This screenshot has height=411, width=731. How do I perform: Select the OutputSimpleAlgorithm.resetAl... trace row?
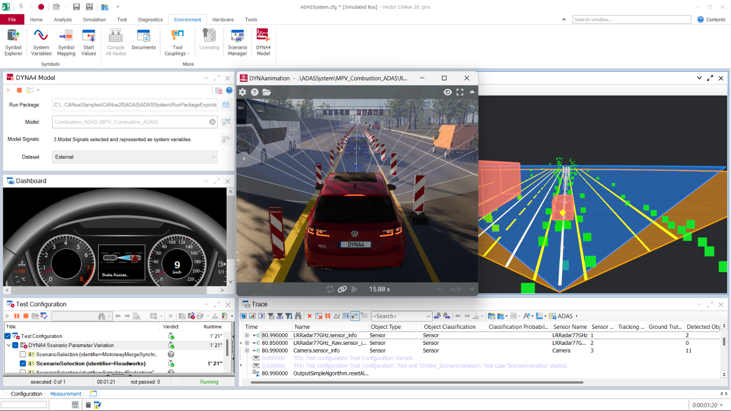click(331, 374)
